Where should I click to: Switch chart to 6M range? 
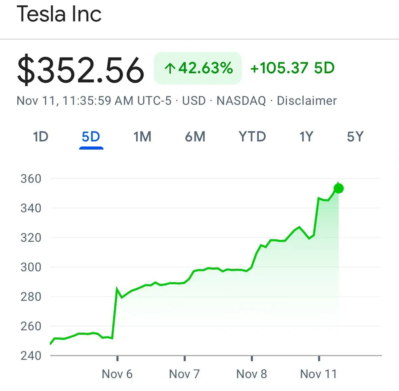click(195, 137)
